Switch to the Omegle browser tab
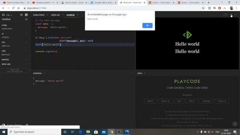240x135 pixels. click(103, 3)
